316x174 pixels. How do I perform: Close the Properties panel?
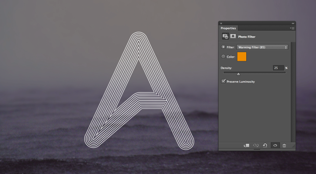pyautogui.click(x=221, y=24)
